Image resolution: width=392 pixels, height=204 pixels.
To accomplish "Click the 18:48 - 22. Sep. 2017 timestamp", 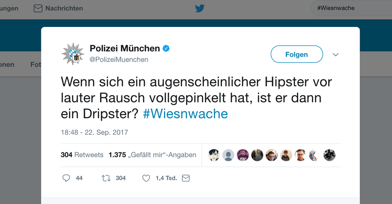I will coord(95,133).
